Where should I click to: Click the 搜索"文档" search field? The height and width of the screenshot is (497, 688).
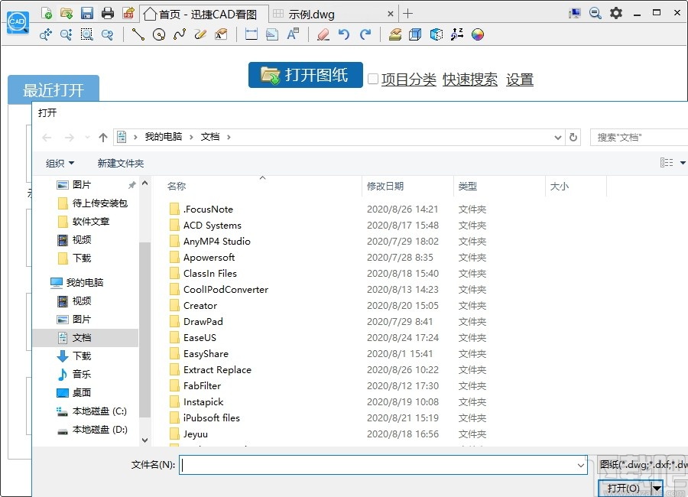click(639, 138)
